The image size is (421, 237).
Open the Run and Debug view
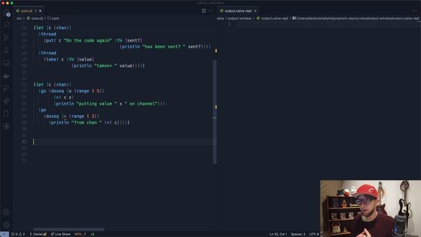[7, 88]
